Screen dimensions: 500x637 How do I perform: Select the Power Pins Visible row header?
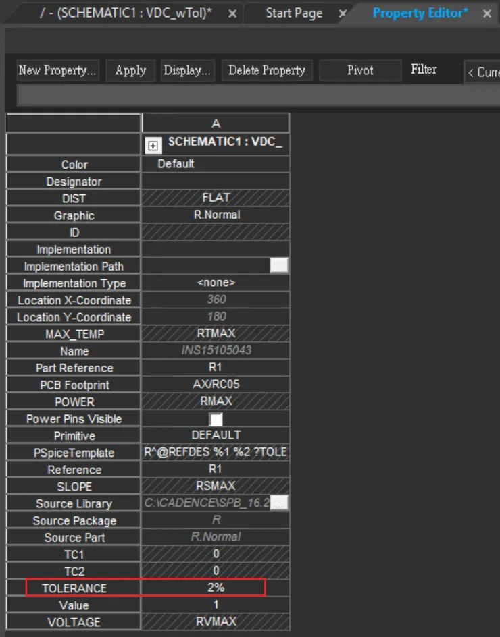pyautogui.click(x=74, y=418)
